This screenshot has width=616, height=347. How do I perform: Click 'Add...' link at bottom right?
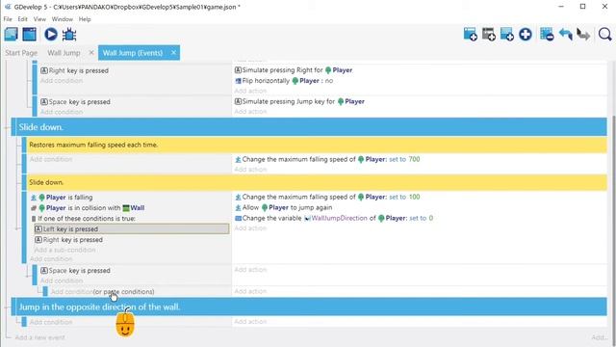[600, 337]
